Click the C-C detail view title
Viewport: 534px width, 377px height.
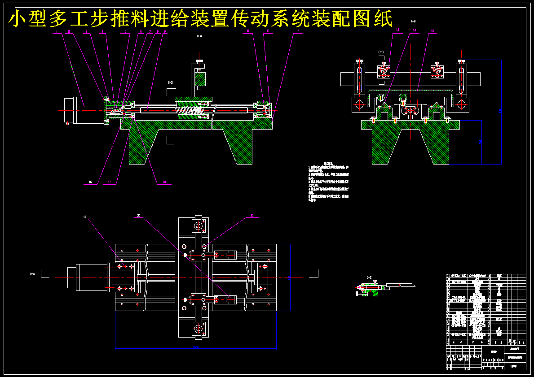370,277
